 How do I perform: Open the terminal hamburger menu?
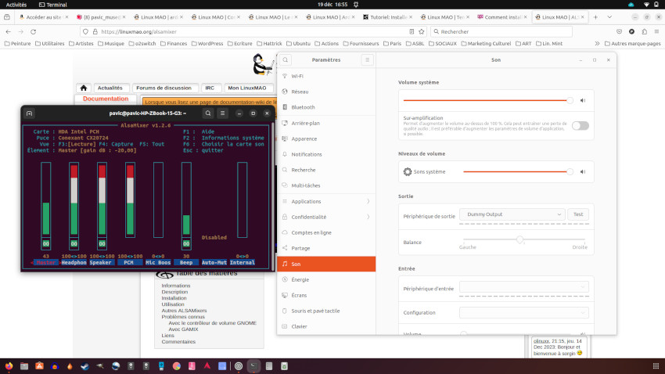[223, 113]
